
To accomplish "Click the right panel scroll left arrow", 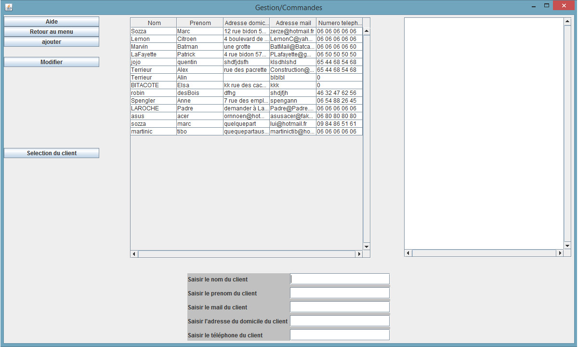I will coord(408,253).
